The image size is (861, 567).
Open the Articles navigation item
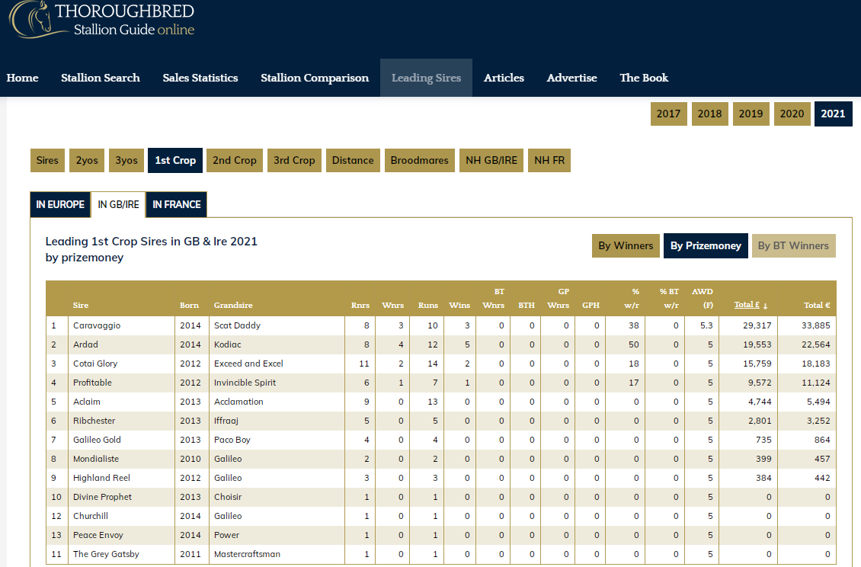[504, 78]
